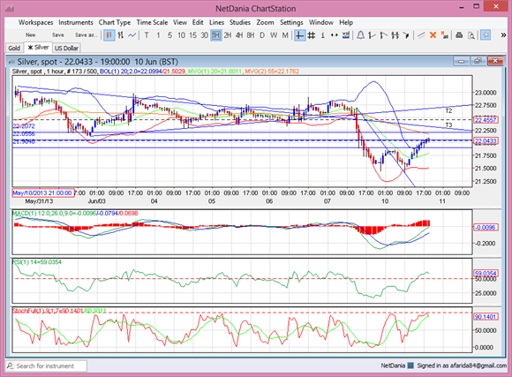Image resolution: width=512 pixels, height=377 pixels.
Task: Click the orange X delete line icon
Action: coord(433,35)
